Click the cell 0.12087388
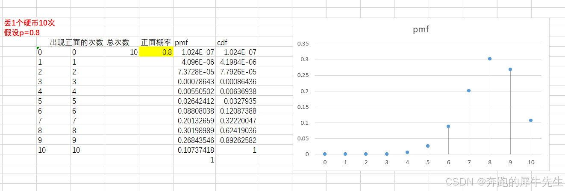Viewport: 565px width, 191px height. (236, 111)
